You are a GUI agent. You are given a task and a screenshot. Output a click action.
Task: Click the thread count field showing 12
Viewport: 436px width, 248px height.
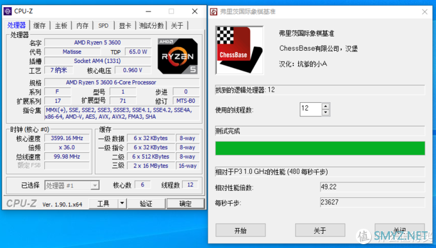point(311,109)
